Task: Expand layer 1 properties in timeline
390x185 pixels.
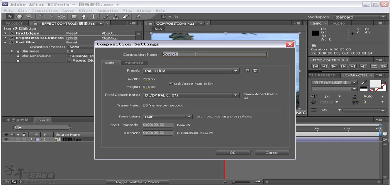Action: (x=32, y=139)
